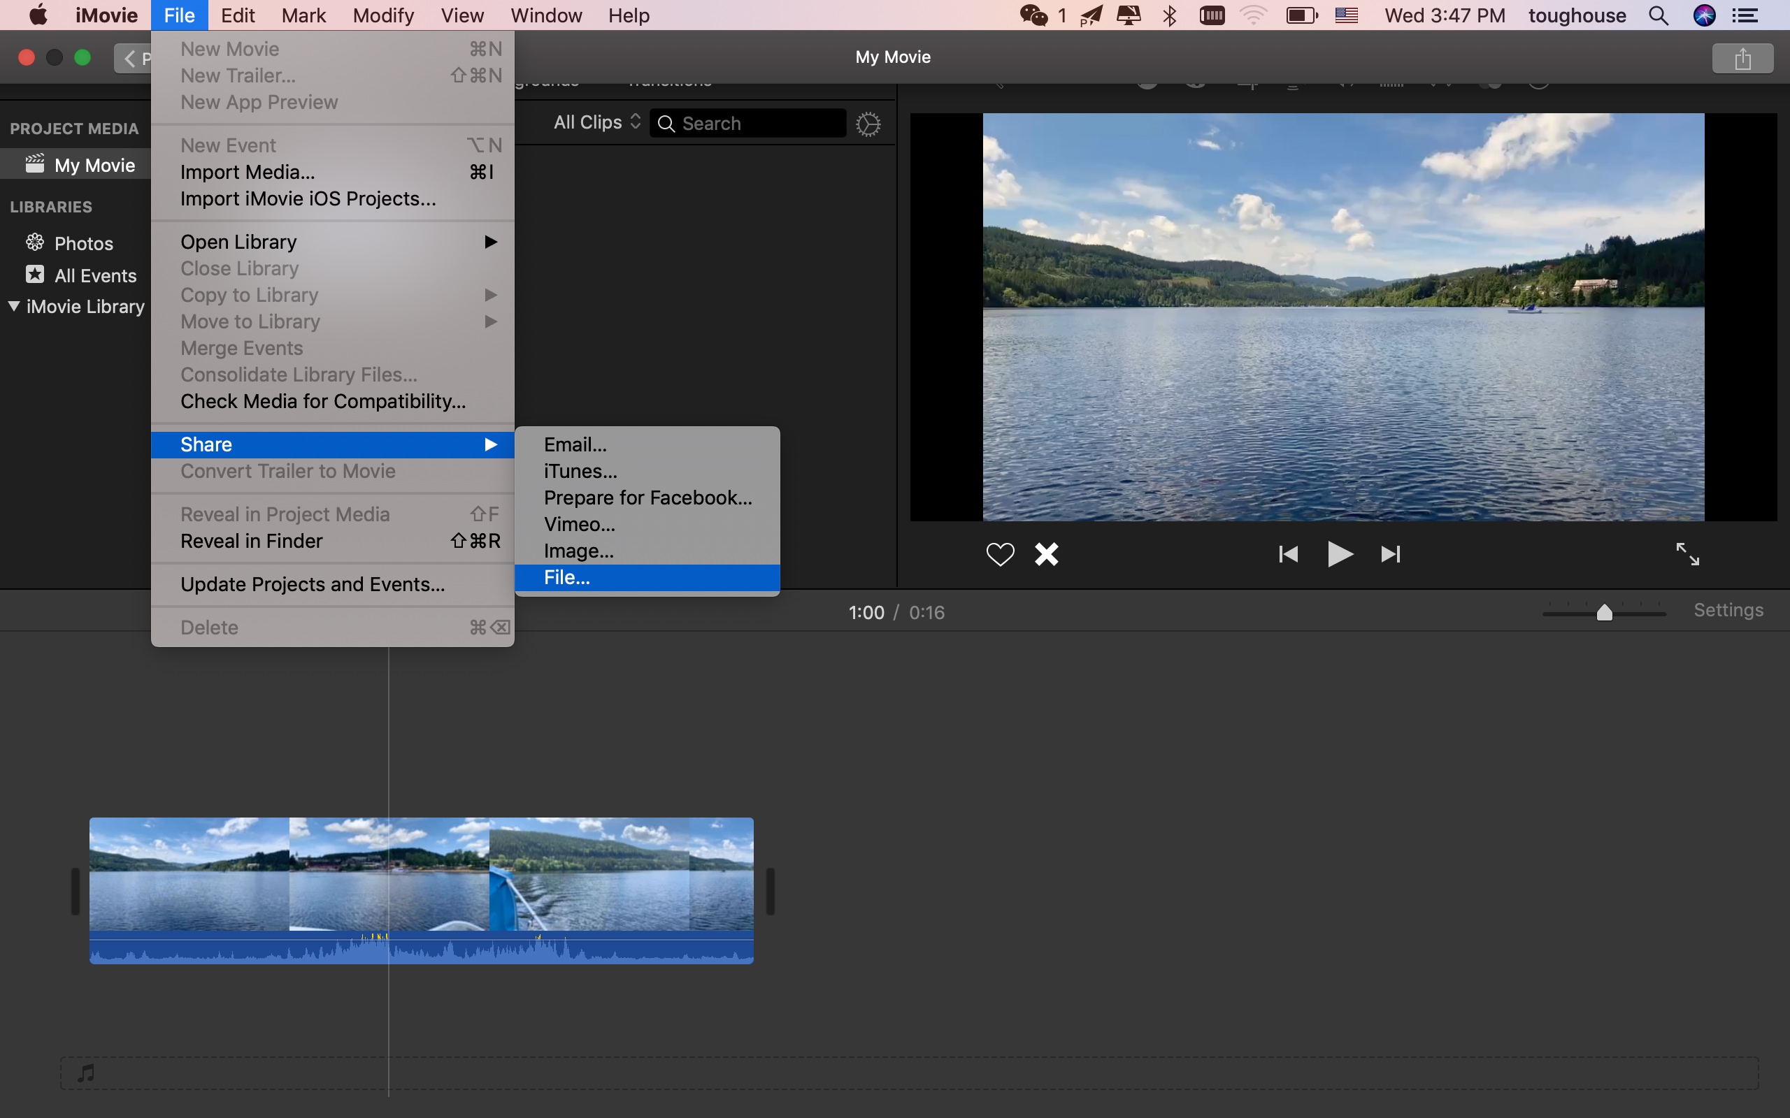
Task: Expand iMovie Library disclosure triangle
Action: point(14,307)
